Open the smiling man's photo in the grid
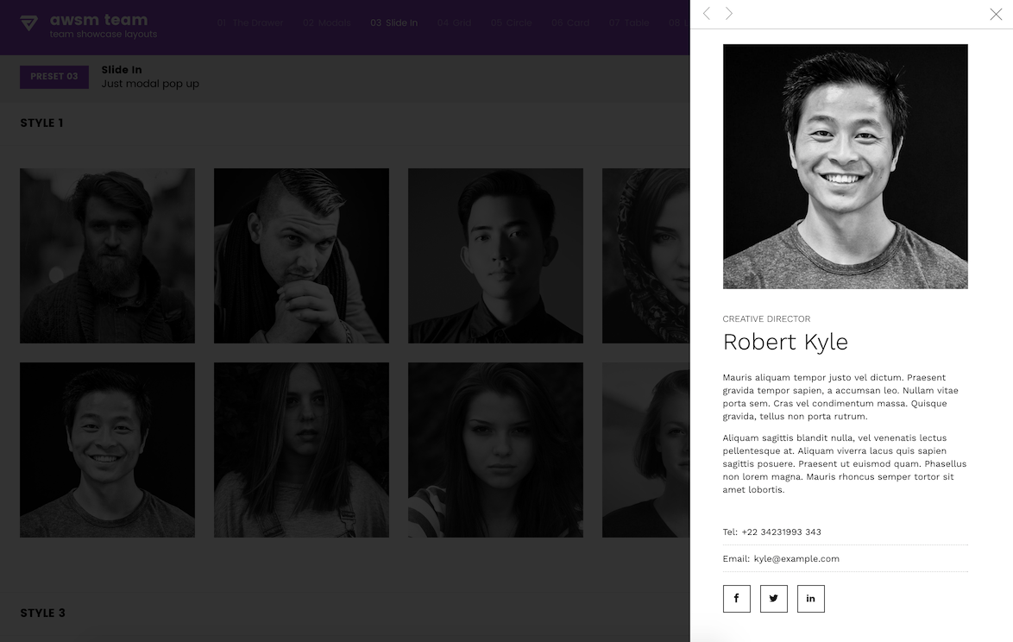 tap(106, 450)
